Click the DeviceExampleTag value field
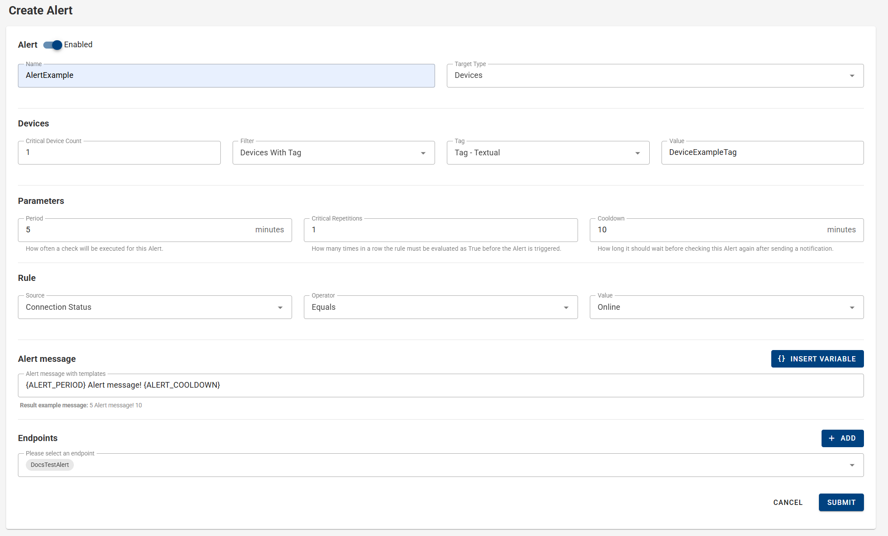Image resolution: width=888 pixels, height=536 pixels. point(762,153)
